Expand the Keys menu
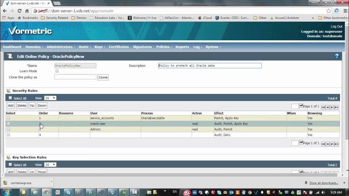The height and width of the screenshot is (196, 349). click(100, 47)
